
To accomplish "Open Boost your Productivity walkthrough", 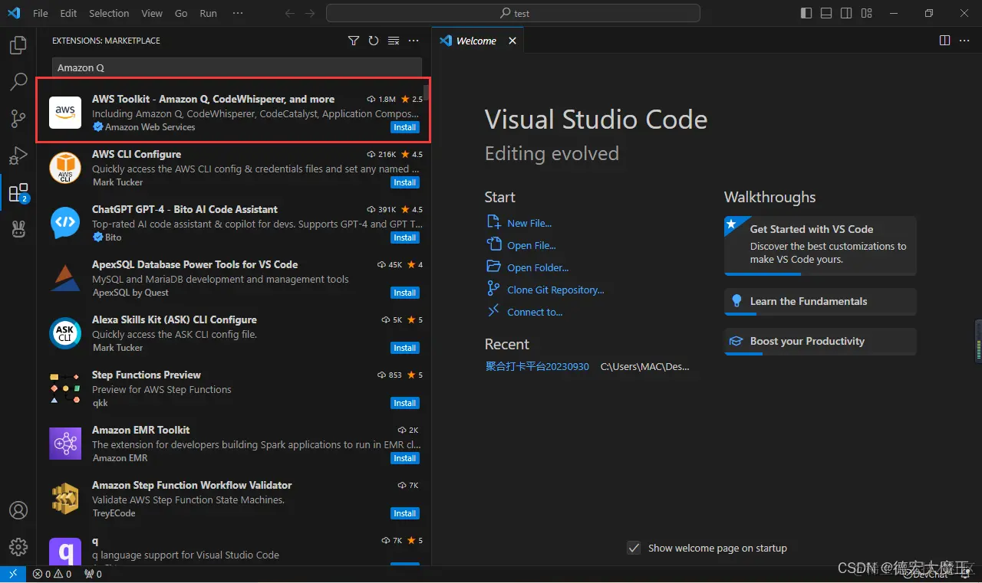I will tap(820, 341).
